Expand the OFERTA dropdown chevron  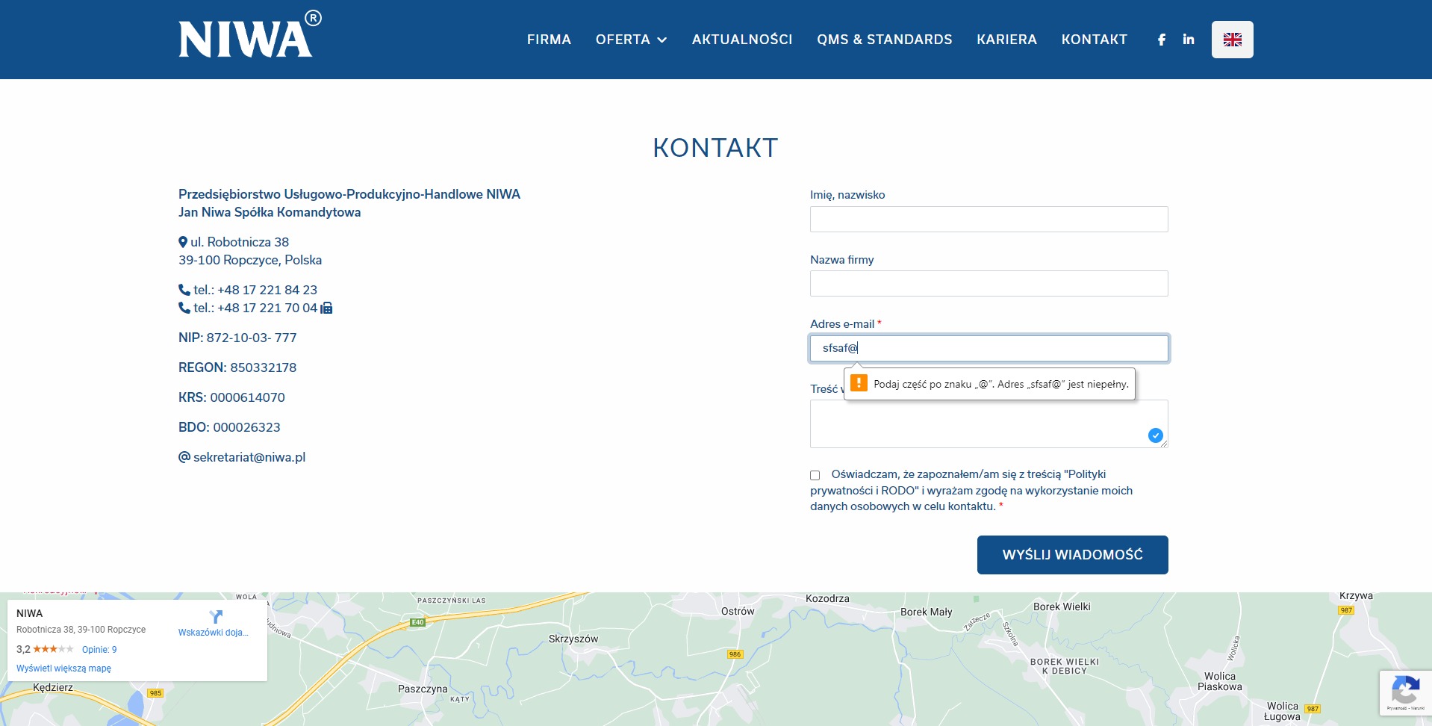pos(661,40)
